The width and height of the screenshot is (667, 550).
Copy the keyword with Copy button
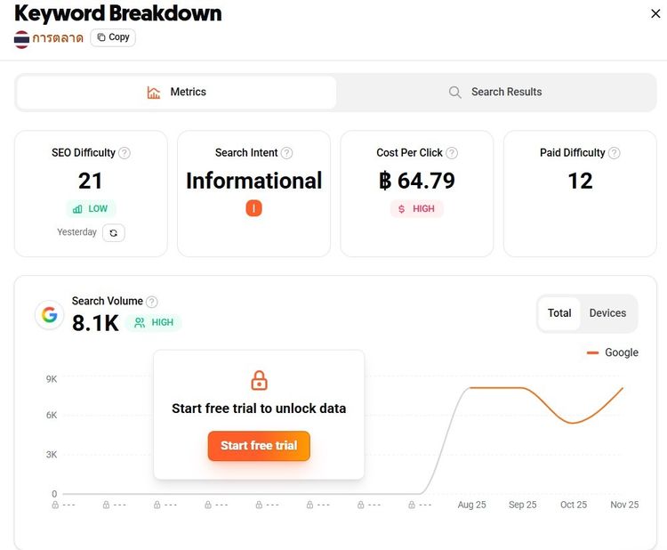coord(113,37)
